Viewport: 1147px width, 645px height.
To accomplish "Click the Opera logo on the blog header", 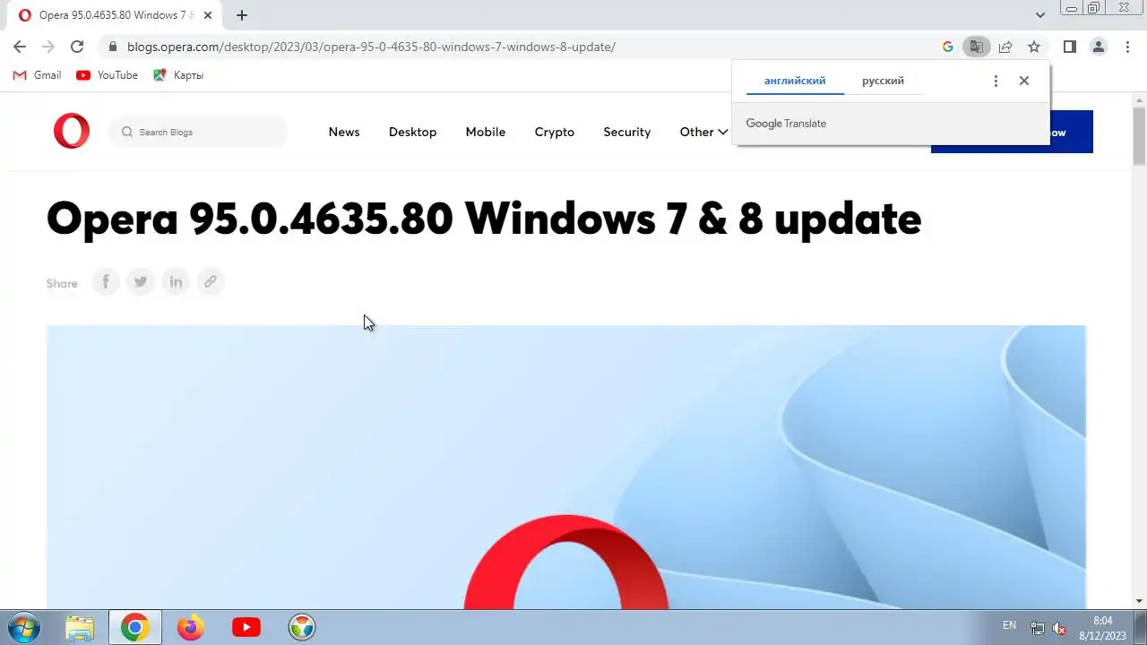I will pos(72,132).
